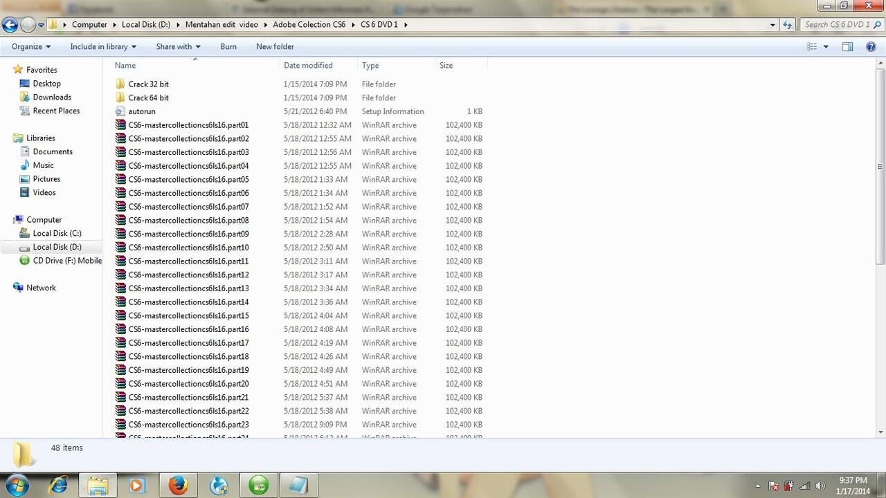
Task: Click Adobe Colection CS6 breadcrumb
Action: [309, 24]
